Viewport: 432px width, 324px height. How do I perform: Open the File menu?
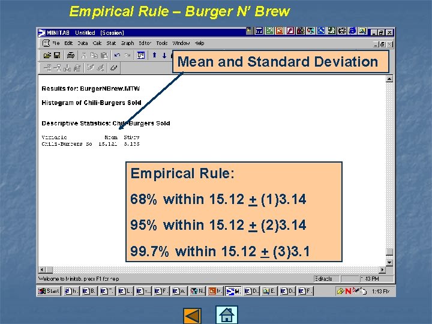tap(56, 43)
